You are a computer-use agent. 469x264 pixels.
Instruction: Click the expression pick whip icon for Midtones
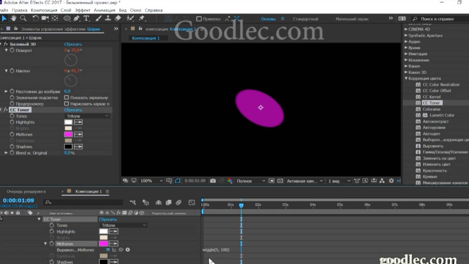point(121,250)
